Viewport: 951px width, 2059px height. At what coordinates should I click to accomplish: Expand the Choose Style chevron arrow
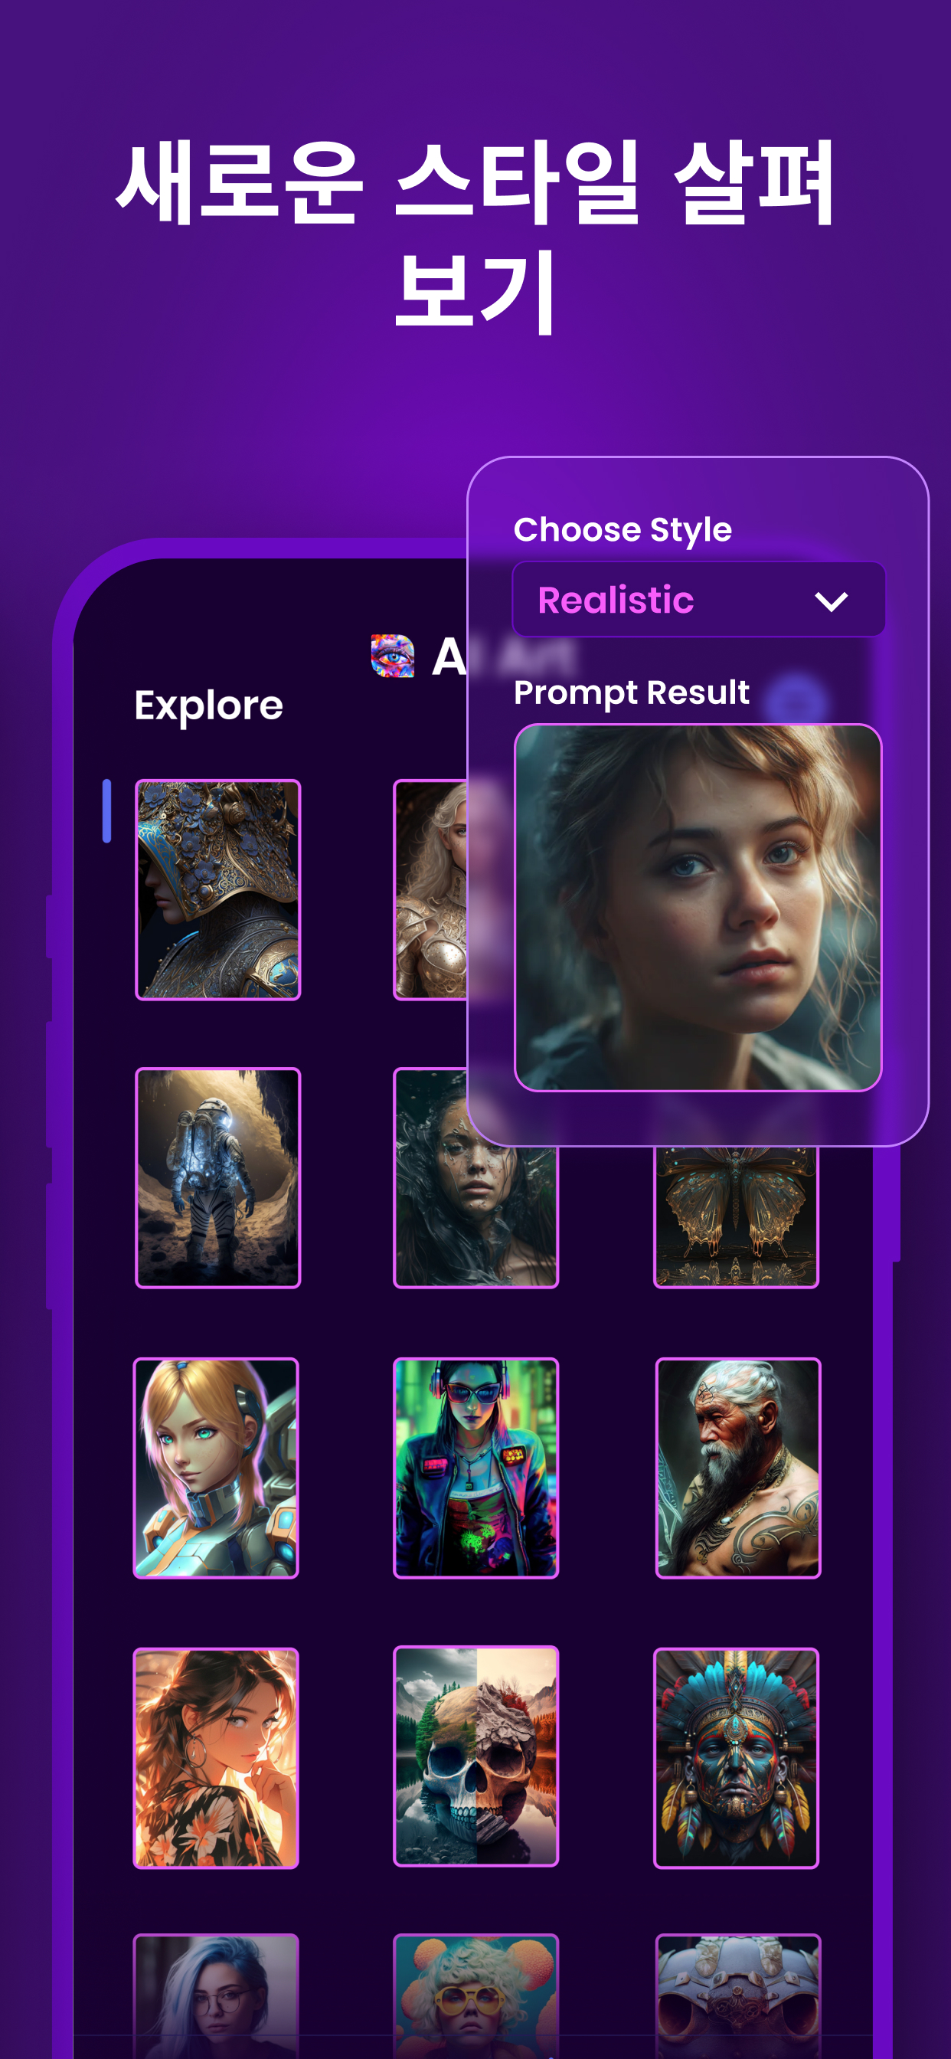[x=830, y=601]
